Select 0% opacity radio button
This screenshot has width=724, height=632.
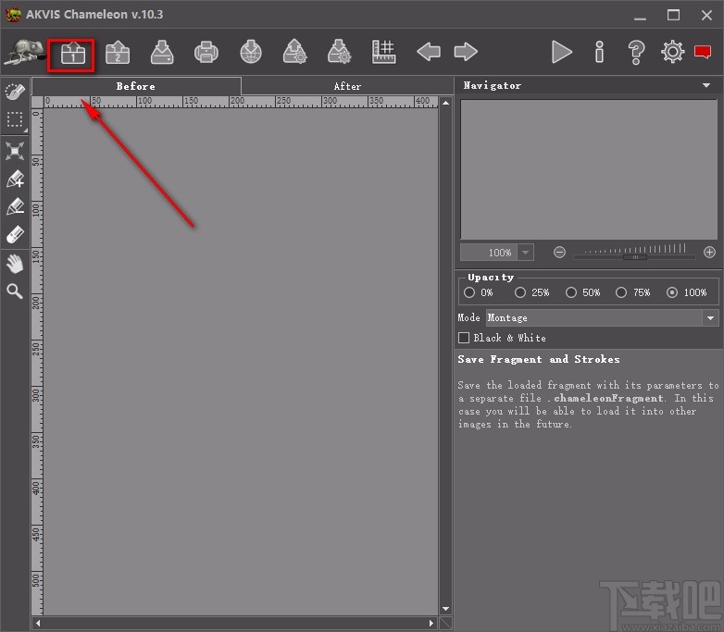[x=469, y=292]
